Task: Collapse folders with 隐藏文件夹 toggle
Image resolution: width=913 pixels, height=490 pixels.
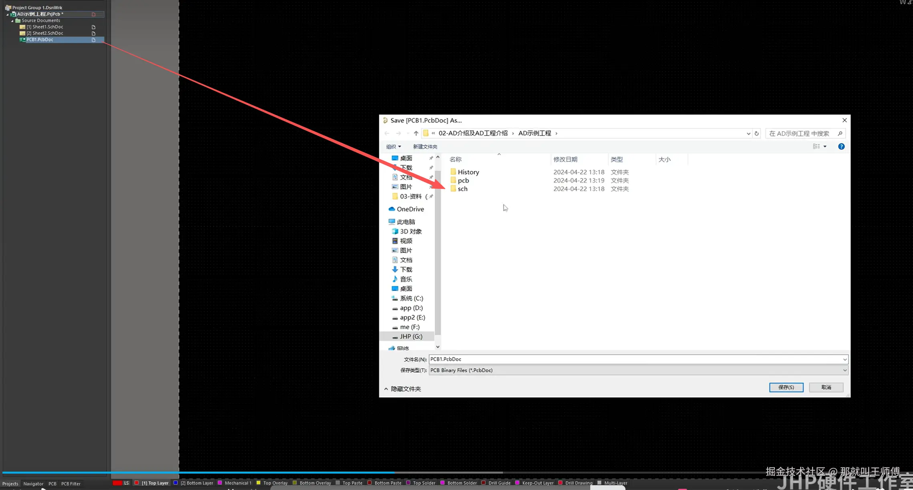Action: pos(402,389)
